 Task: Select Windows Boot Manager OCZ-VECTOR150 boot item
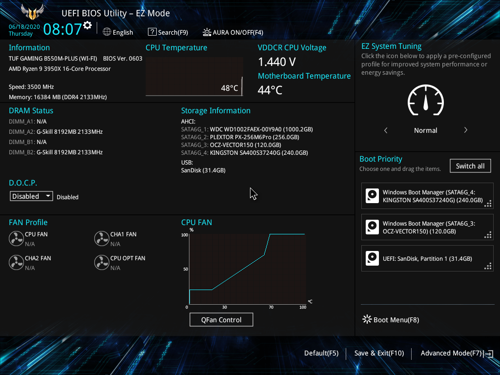point(427,227)
